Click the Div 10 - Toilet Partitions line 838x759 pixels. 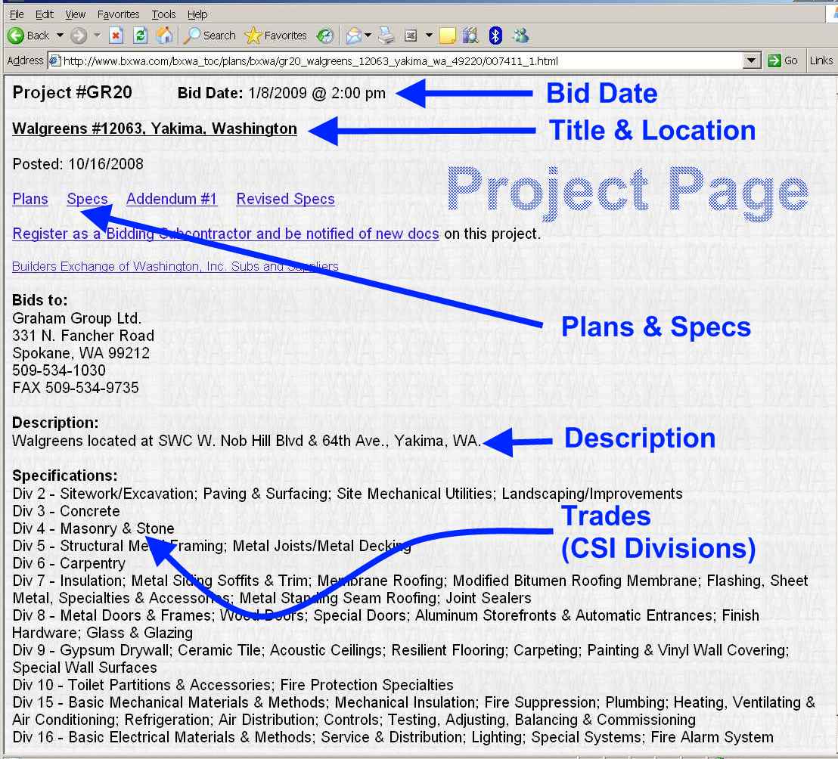(232, 685)
